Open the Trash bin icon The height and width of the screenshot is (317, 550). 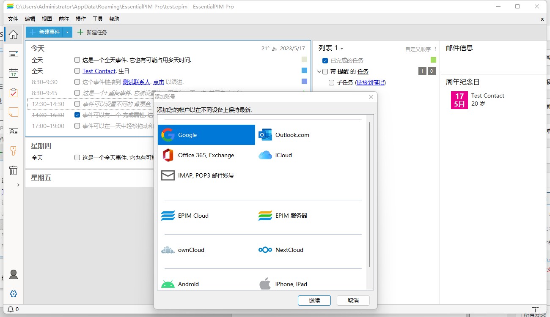coord(14,170)
